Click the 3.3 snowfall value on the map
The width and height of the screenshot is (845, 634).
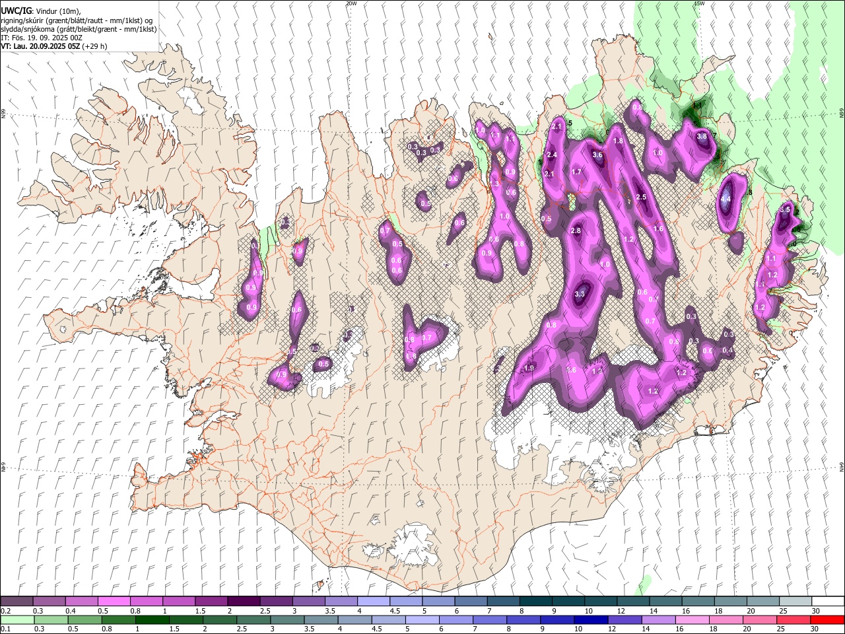(580, 294)
